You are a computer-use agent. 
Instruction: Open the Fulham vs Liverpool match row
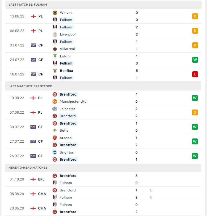(103, 31)
